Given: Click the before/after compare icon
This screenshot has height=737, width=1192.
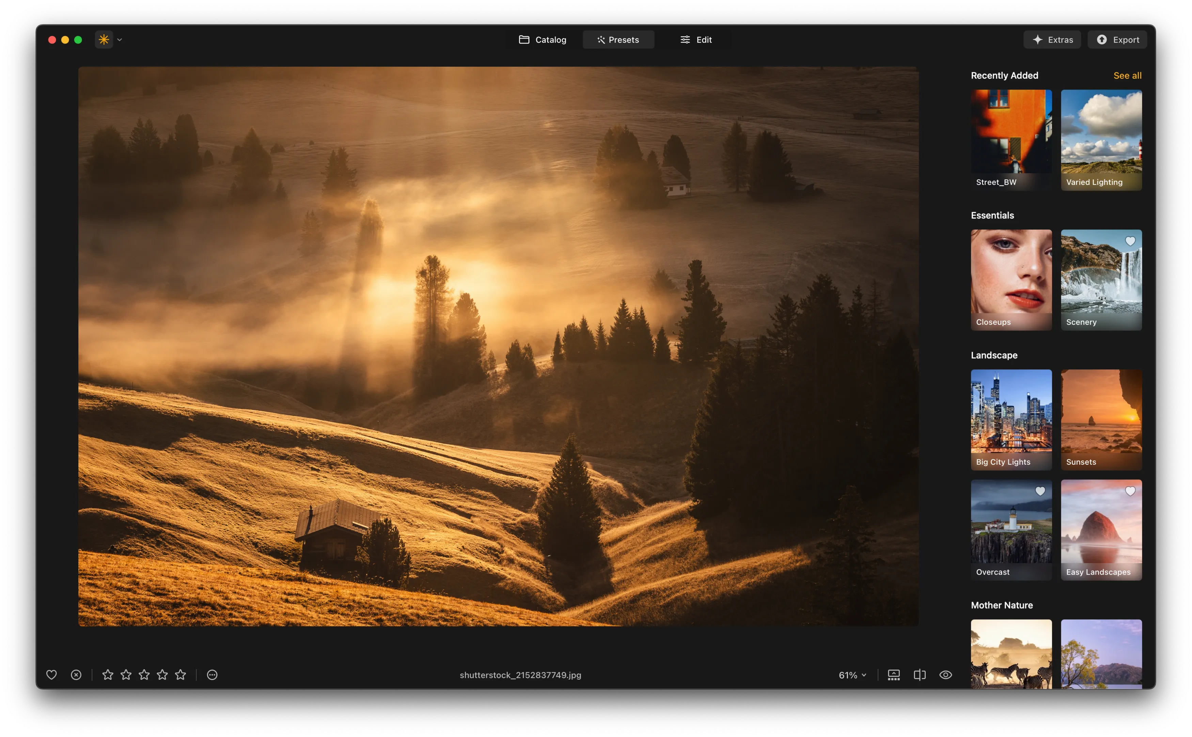Looking at the screenshot, I should [920, 675].
